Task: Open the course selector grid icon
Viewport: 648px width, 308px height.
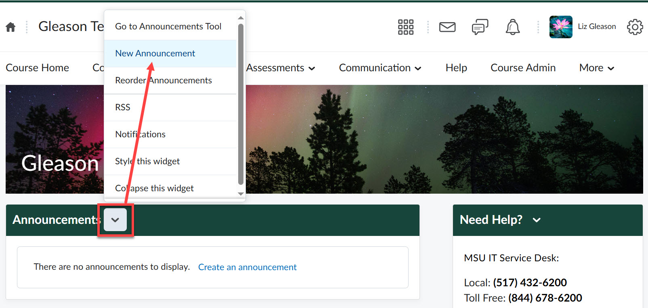Action: 405,27
